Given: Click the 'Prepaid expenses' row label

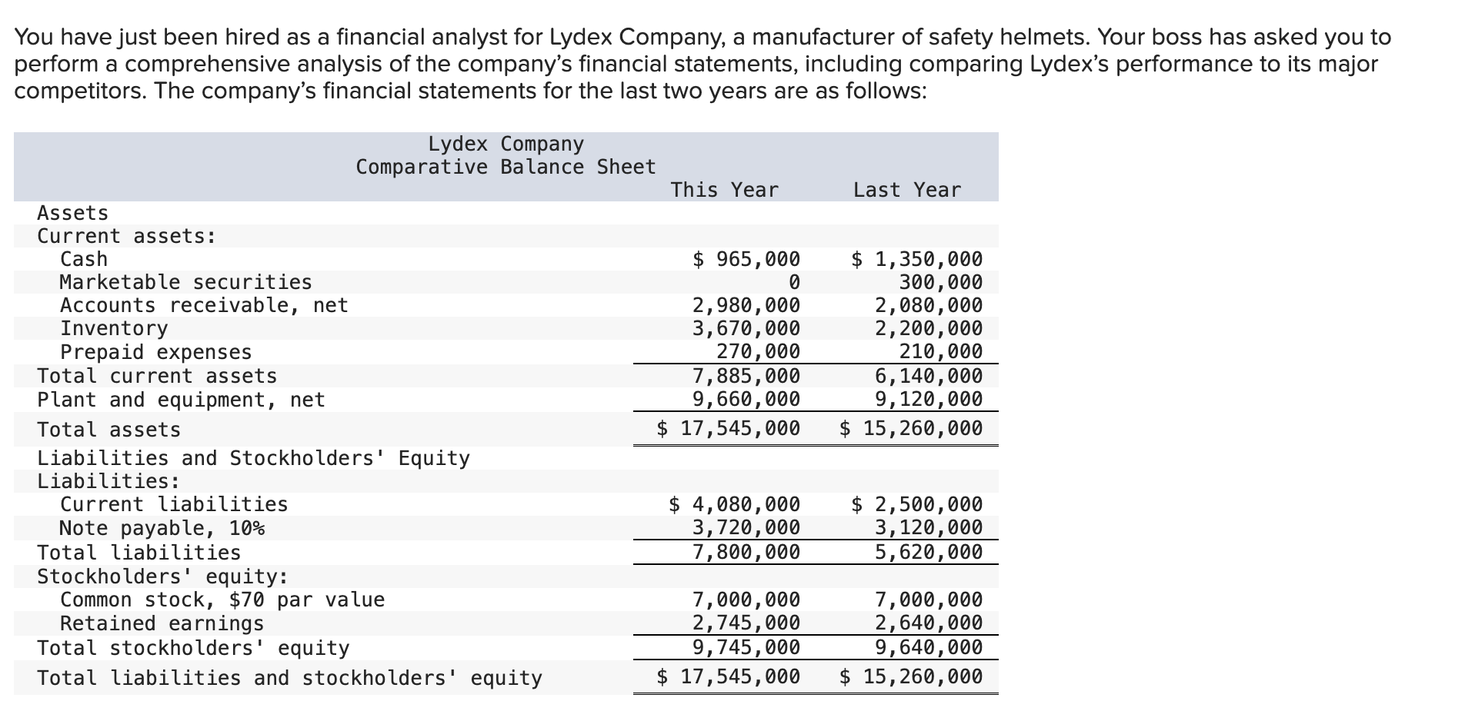Looking at the screenshot, I should click(155, 352).
